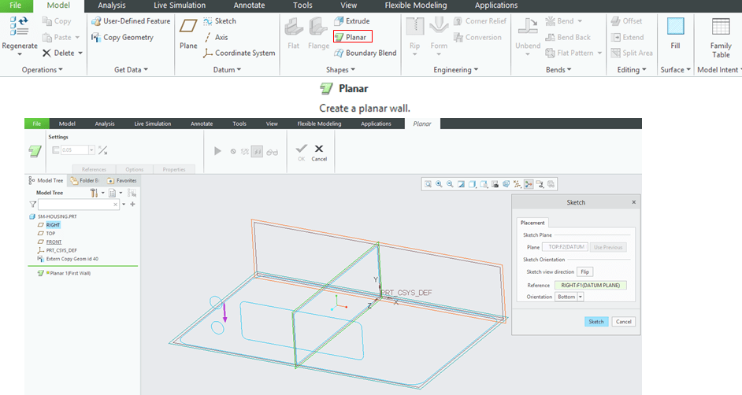Toggle the glasses preview mode icon
Screen dimensions: 742x395
[273, 151]
